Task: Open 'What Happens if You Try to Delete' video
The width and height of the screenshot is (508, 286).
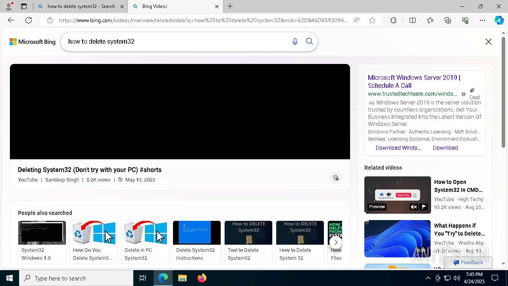Action: (460, 230)
